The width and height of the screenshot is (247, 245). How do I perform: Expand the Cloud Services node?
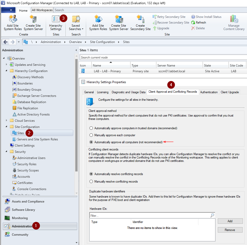coord(6,120)
